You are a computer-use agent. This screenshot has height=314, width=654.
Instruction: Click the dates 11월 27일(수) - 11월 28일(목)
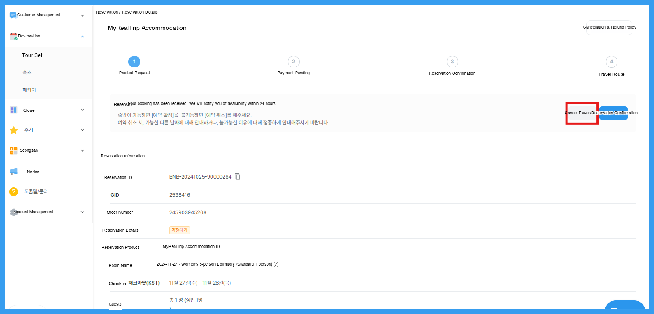(200, 283)
